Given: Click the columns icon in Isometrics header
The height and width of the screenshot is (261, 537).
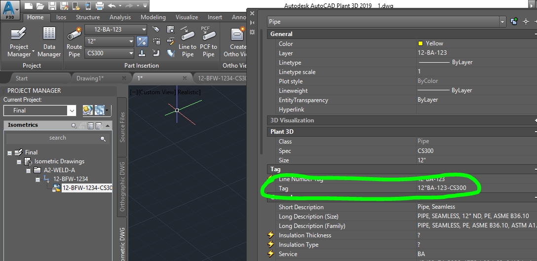Looking at the screenshot, I should [x=90, y=125].
